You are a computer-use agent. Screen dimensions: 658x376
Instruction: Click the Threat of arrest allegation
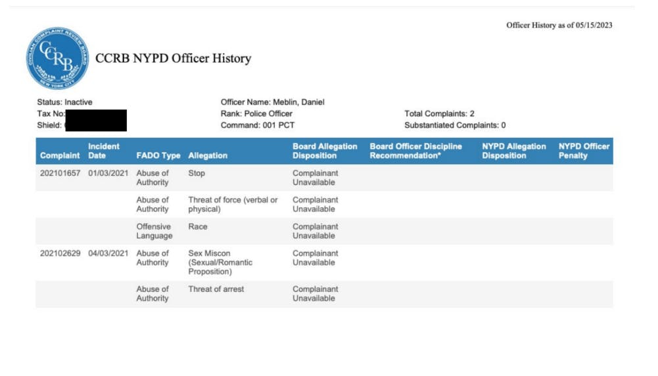(216, 289)
